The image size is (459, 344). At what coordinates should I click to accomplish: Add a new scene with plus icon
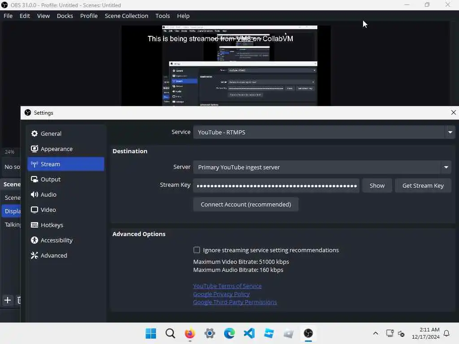[x=8, y=300]
